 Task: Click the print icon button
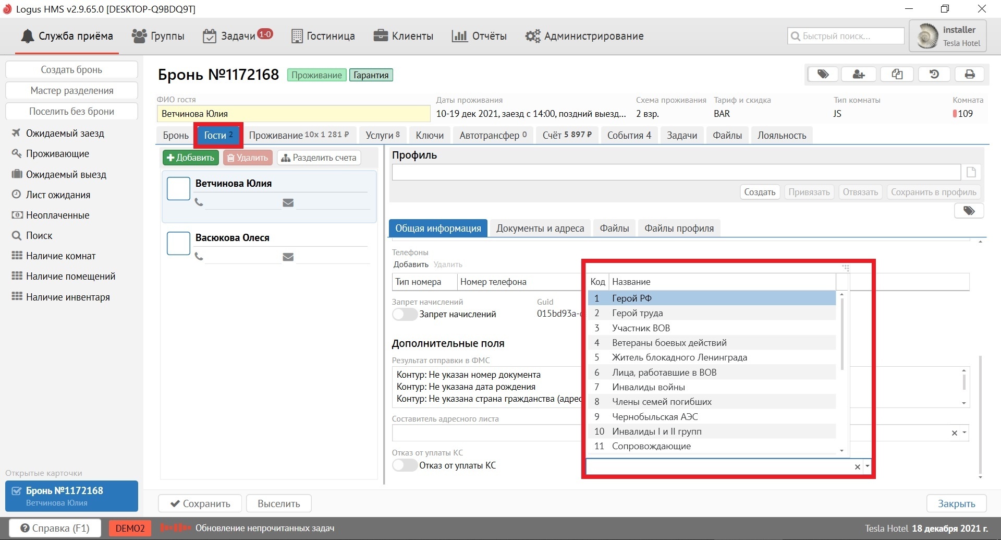969,74
